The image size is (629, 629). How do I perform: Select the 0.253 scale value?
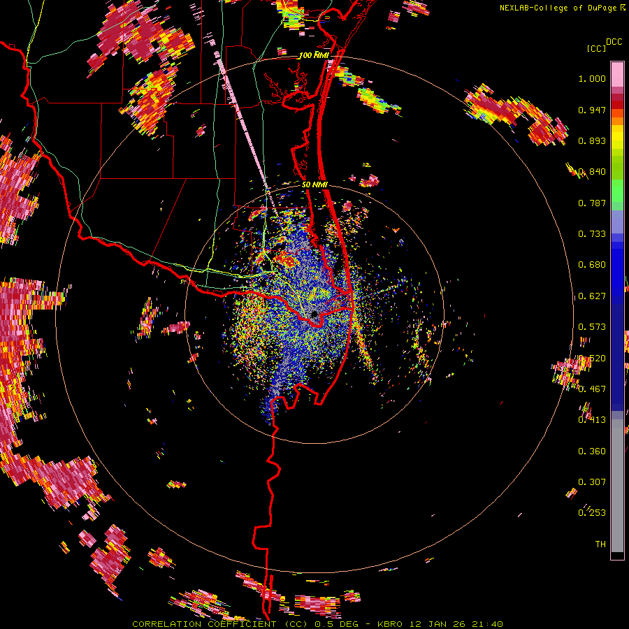pyautogui.click(x=592, y=513)
